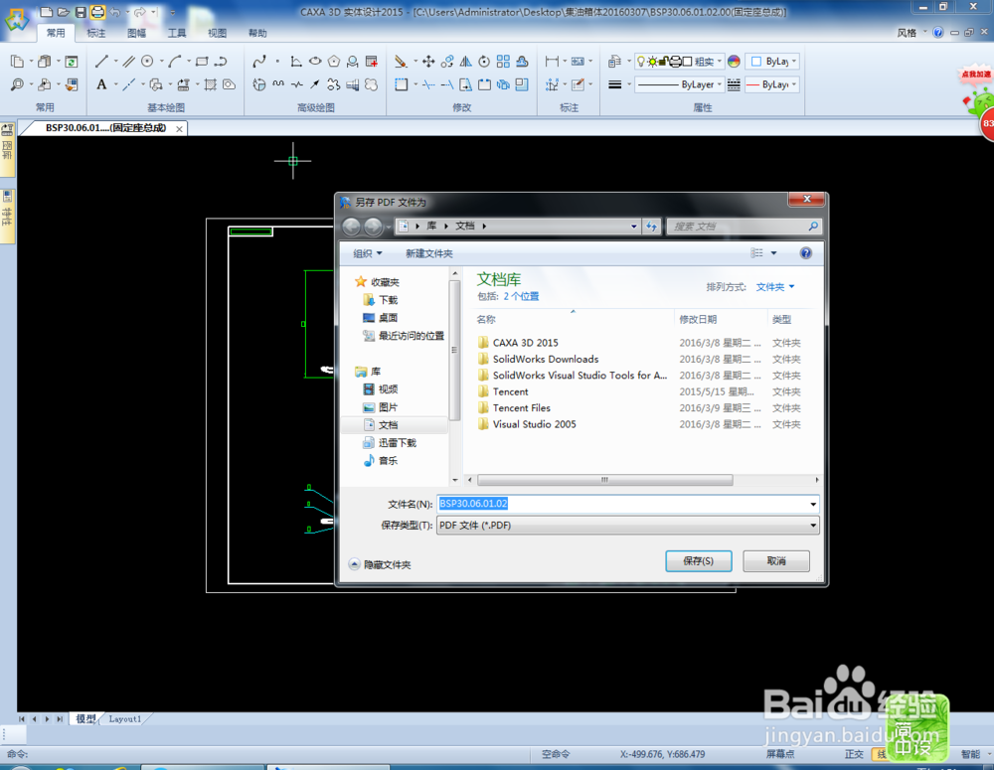Toggle 正交 ortho mode in status bar
This screenshot has height=770, width=994.
(854, 754)
